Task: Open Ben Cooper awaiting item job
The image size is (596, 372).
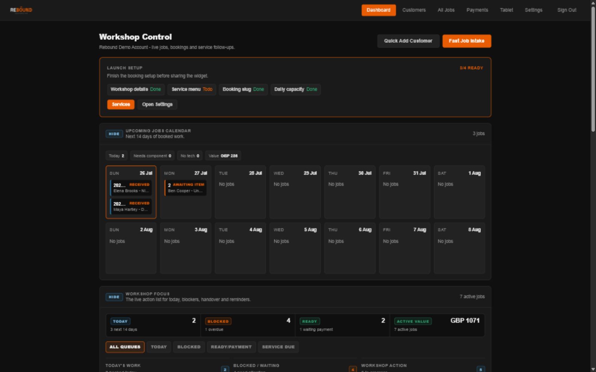Action: (x=185, y=188)
